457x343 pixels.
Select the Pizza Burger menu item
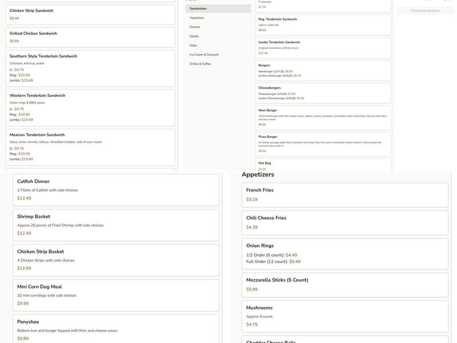tap(323, 144)
